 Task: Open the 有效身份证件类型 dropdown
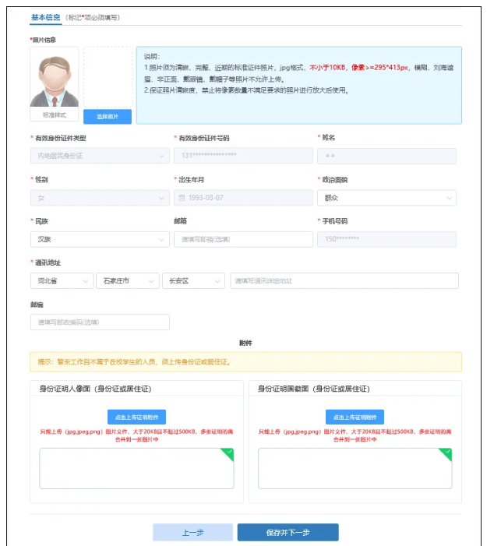(x=99, y=156)
